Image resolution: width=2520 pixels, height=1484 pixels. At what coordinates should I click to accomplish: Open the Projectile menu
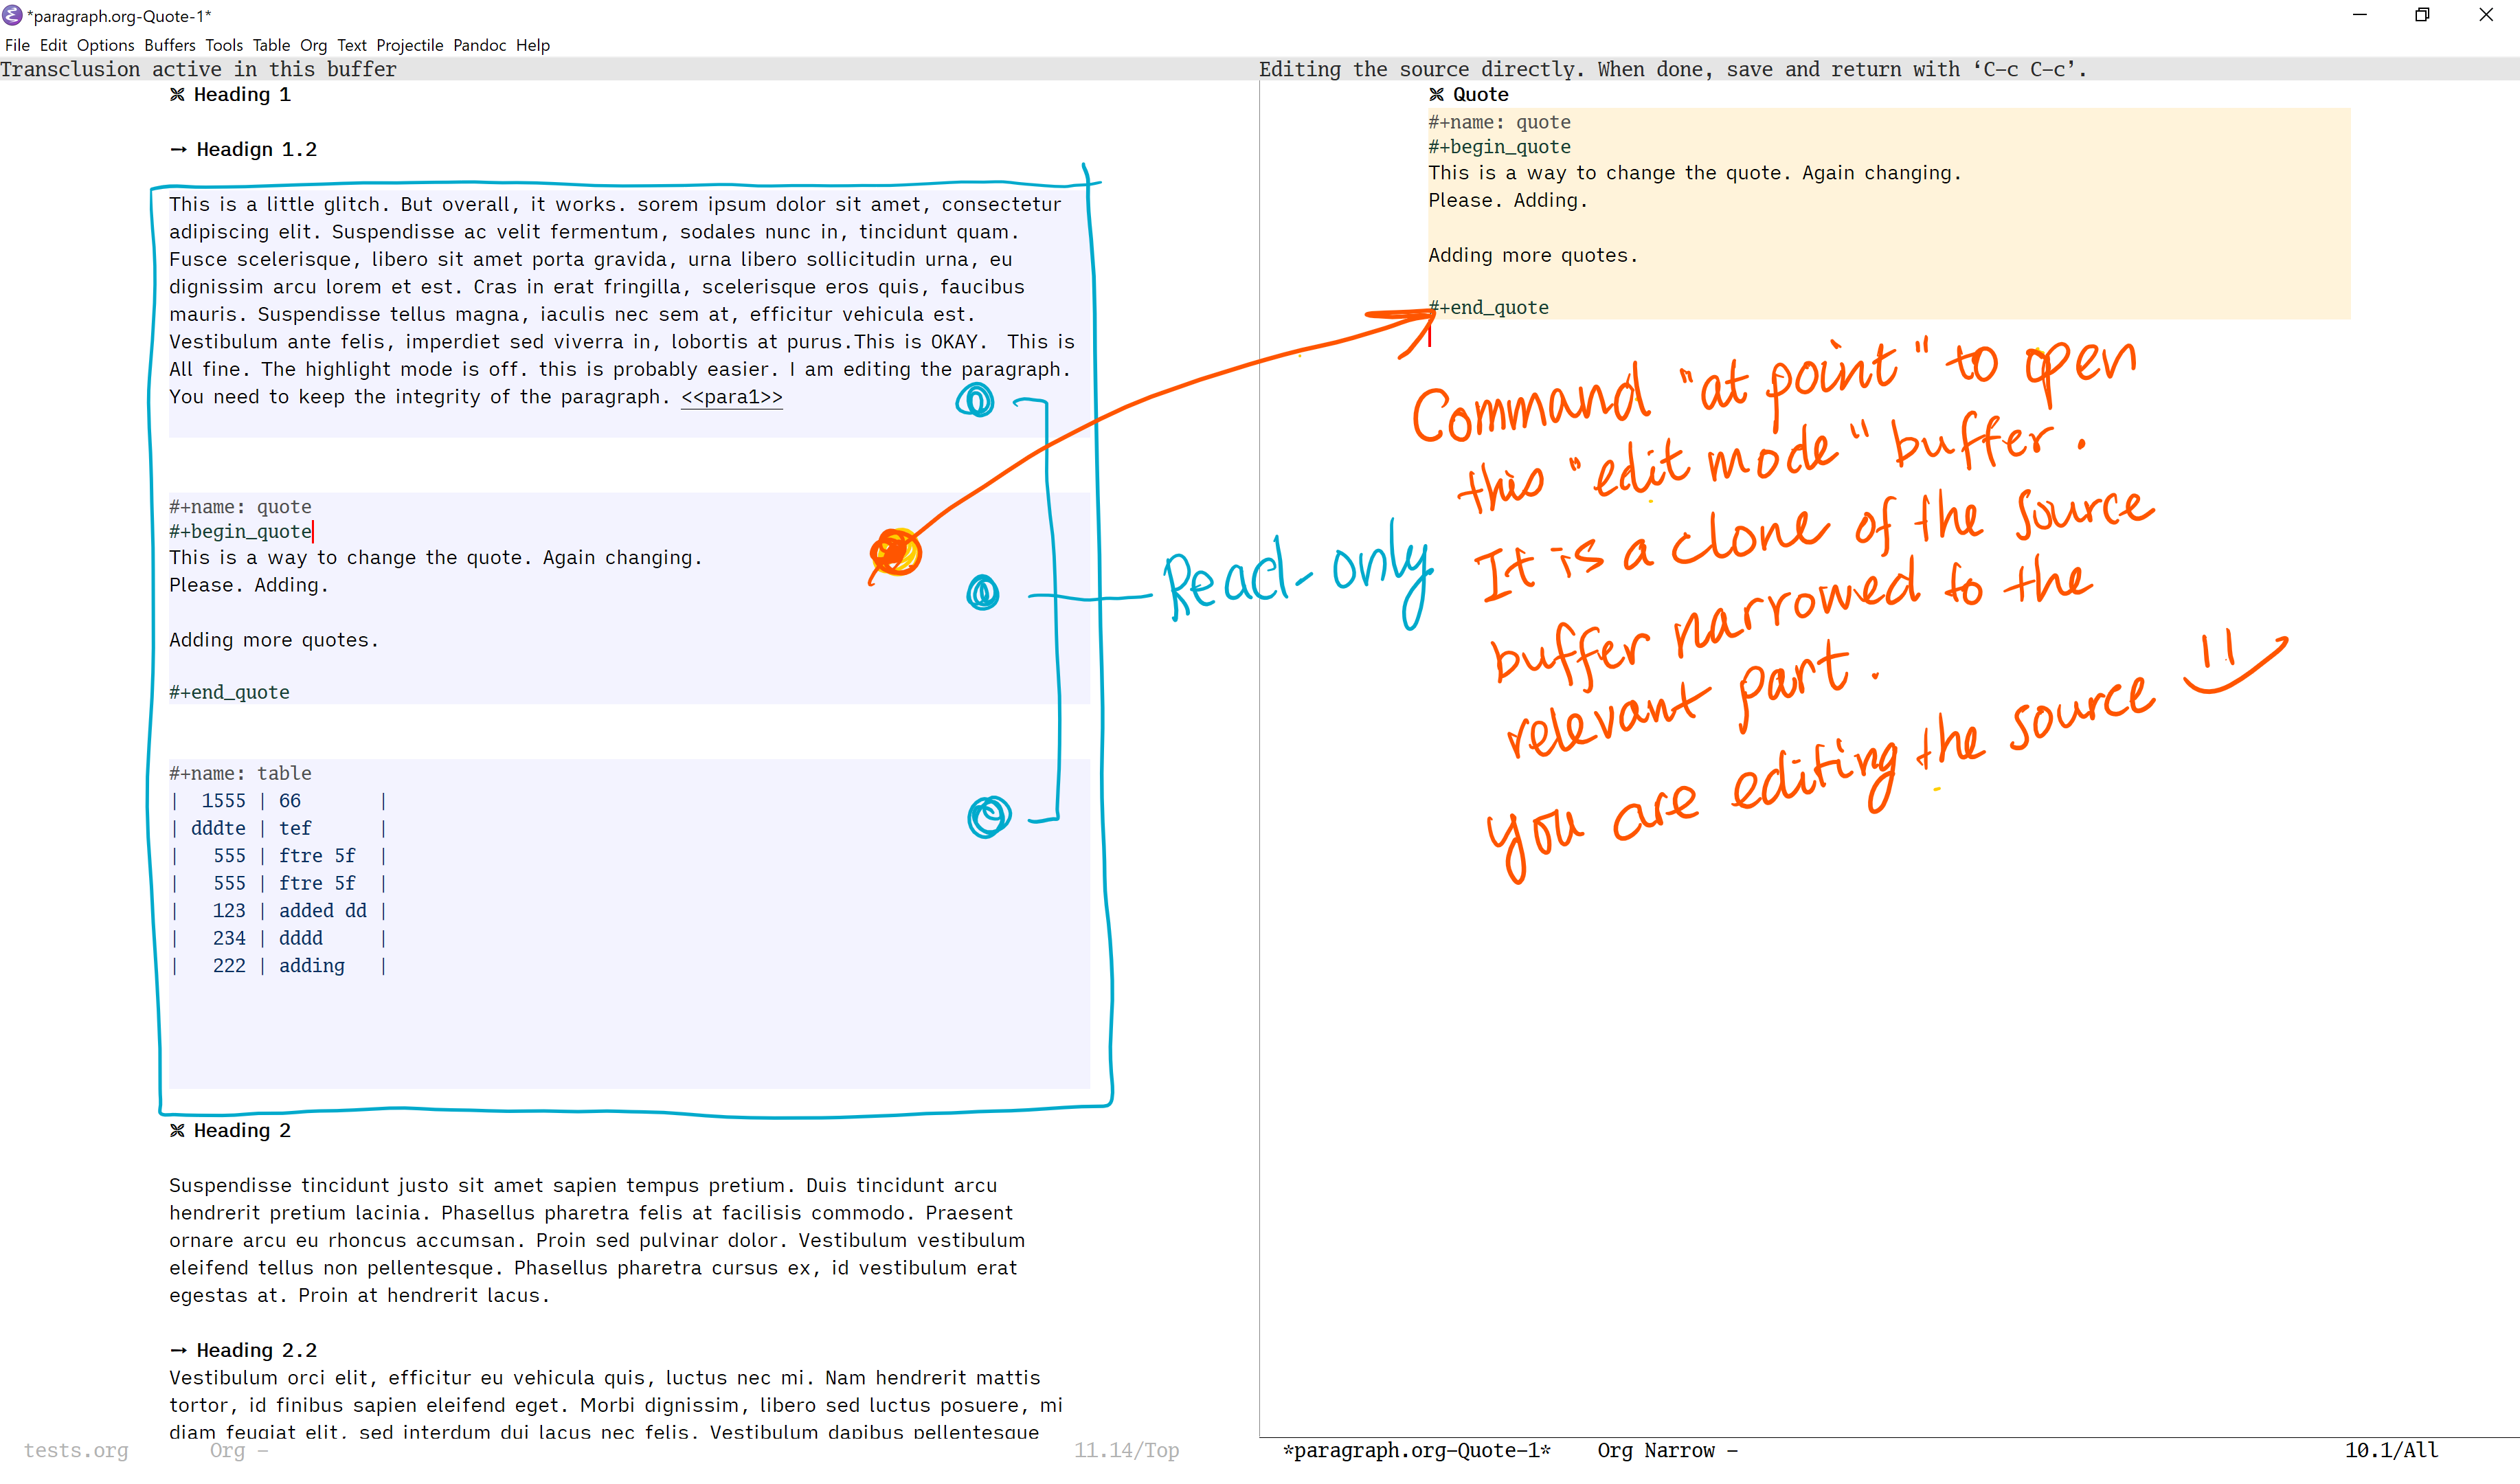click(409, 45)
